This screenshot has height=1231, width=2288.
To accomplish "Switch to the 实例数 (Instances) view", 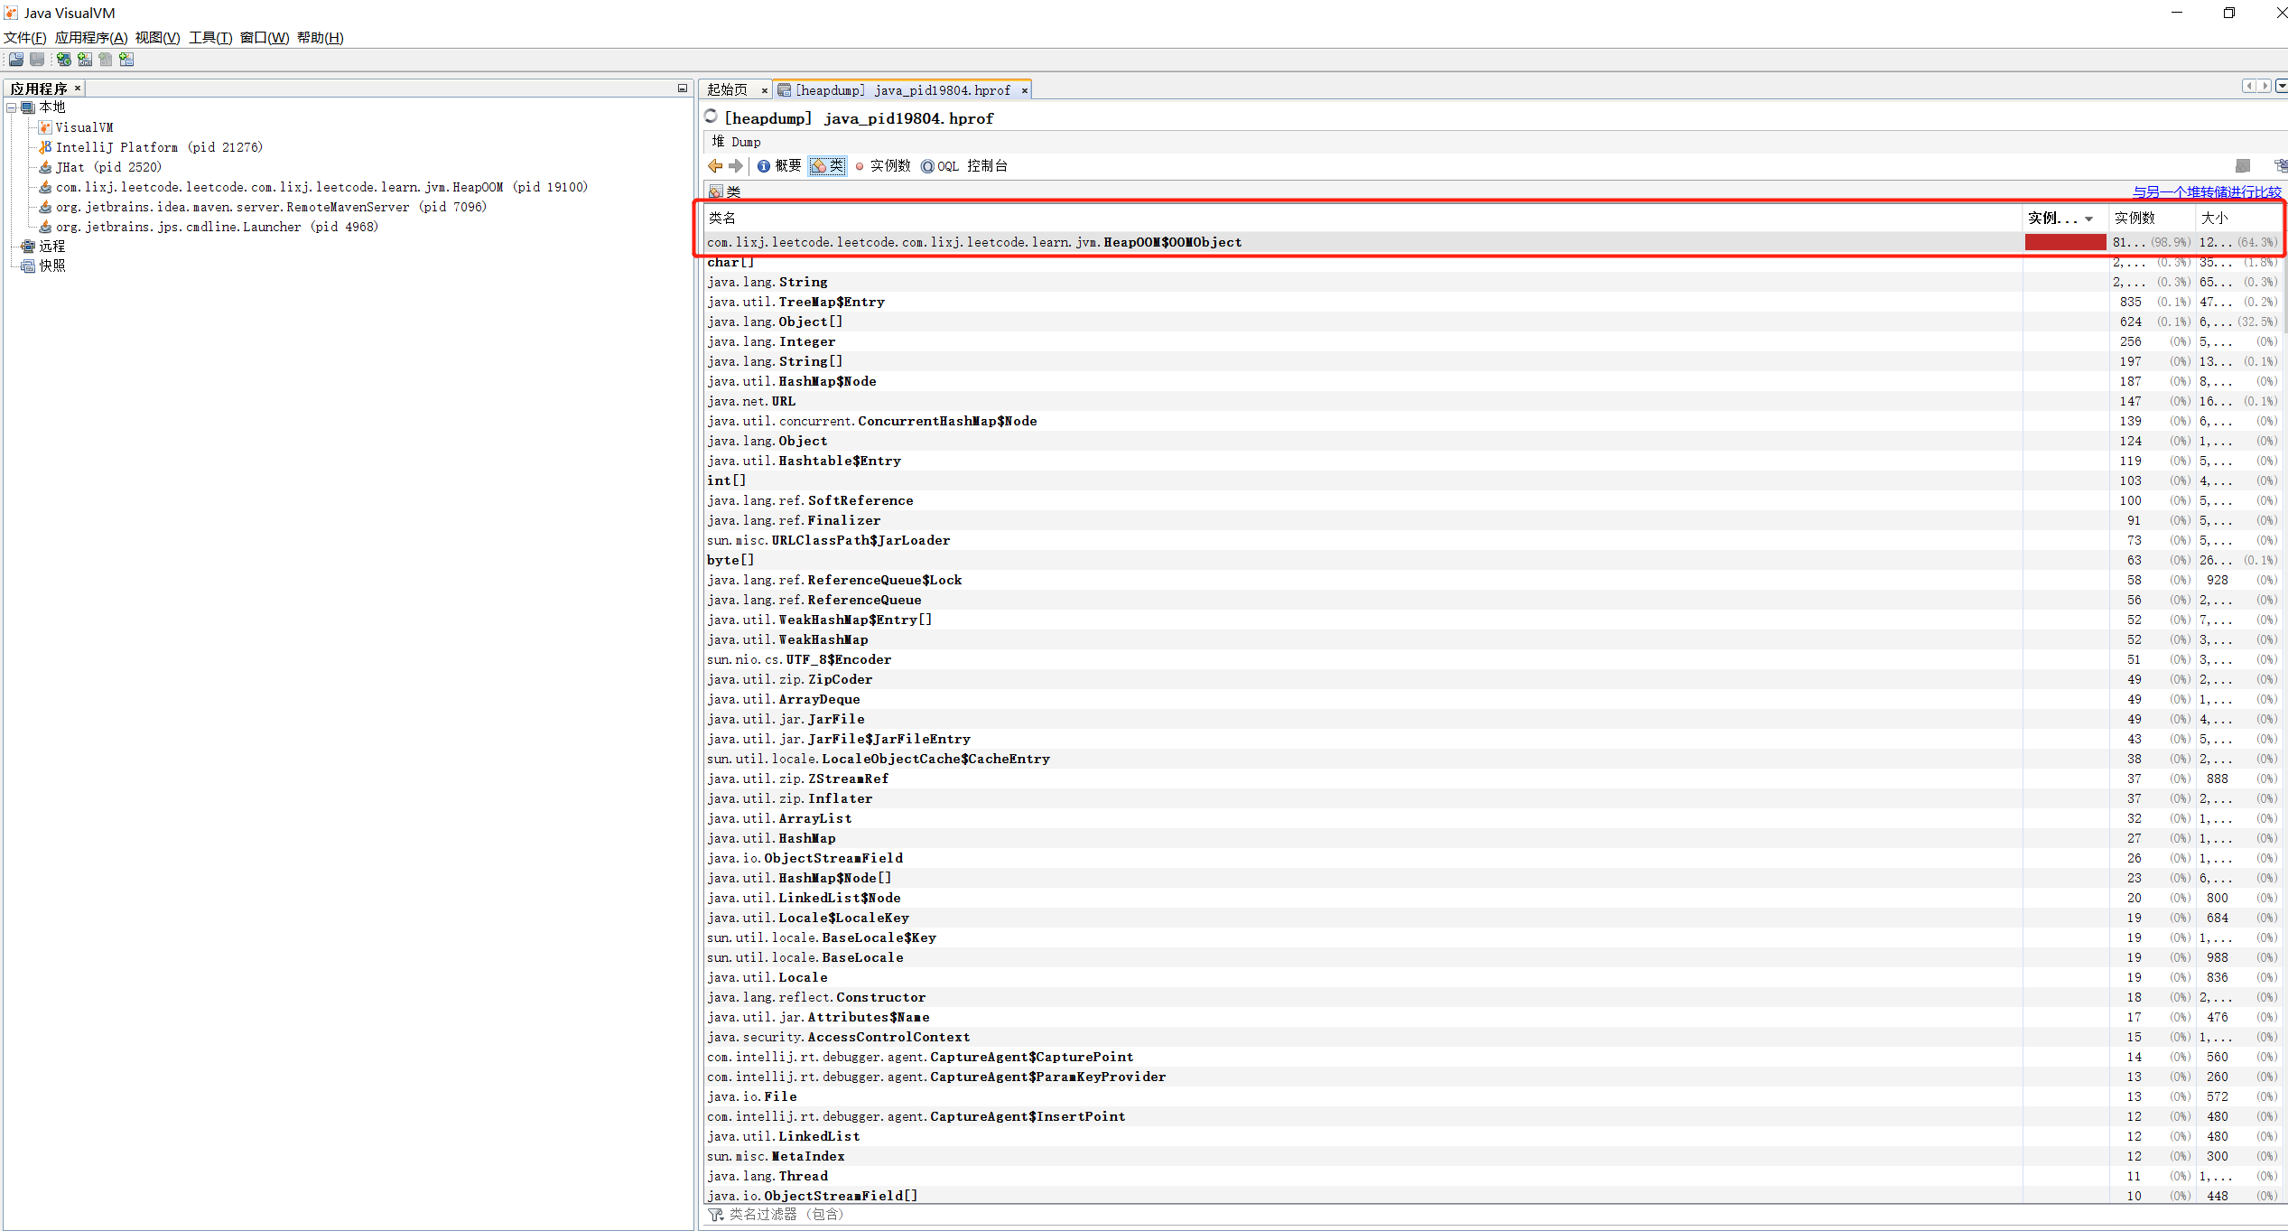I will 883,166.
